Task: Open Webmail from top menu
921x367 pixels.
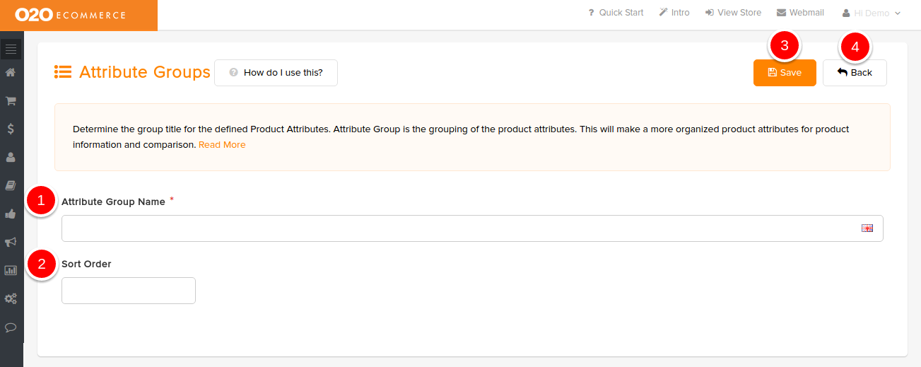Action: click(800, 13)
